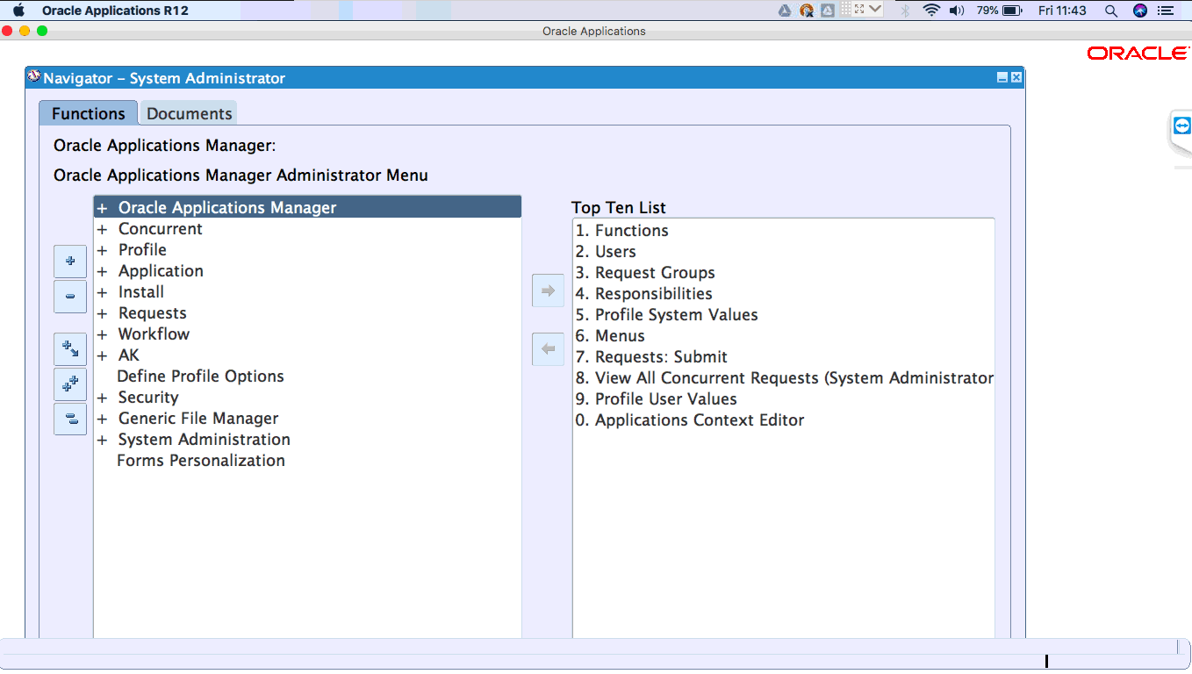
Task: Select '6. Menus' in Top Ten List
Action: coord(610,336)
